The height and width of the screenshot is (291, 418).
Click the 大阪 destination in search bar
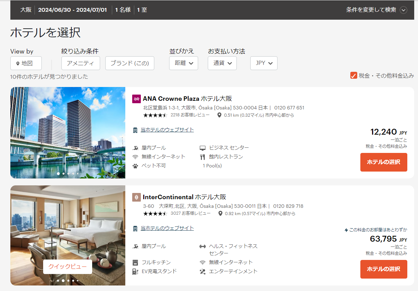pyautogui.click(x=26, y=10)
